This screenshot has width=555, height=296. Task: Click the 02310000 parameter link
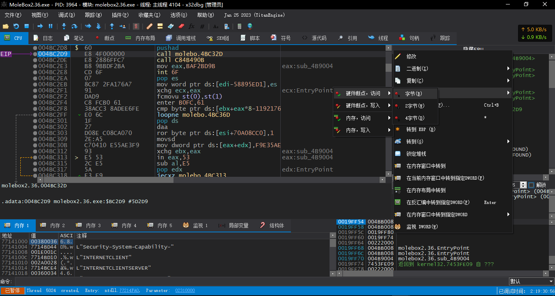[x=185, y=291]
